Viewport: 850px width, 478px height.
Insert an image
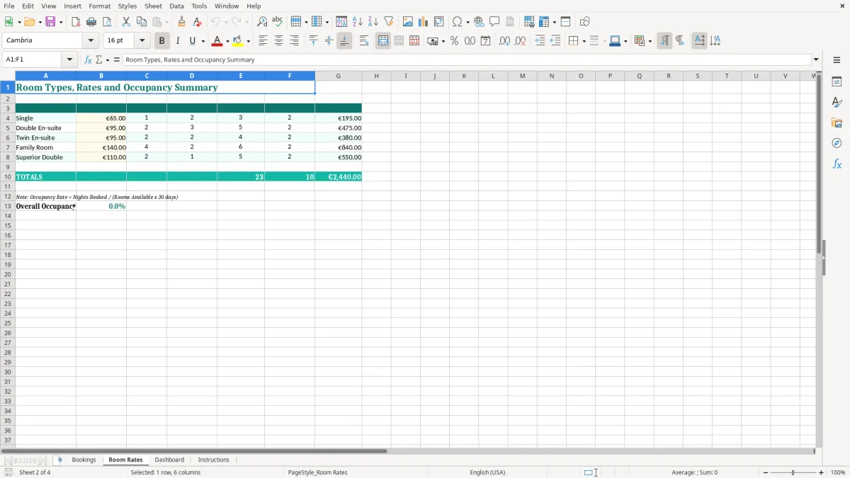[x=408, y=22]
